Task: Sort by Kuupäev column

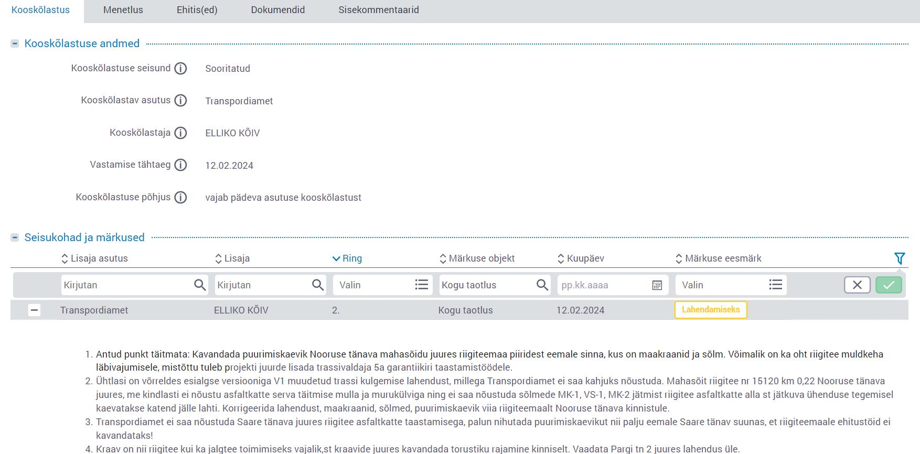Action: pos(581,258)
